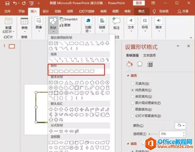Pick the moon shape in basic shapes
Viewport: 195px width, 152px height.
[102, 93]
